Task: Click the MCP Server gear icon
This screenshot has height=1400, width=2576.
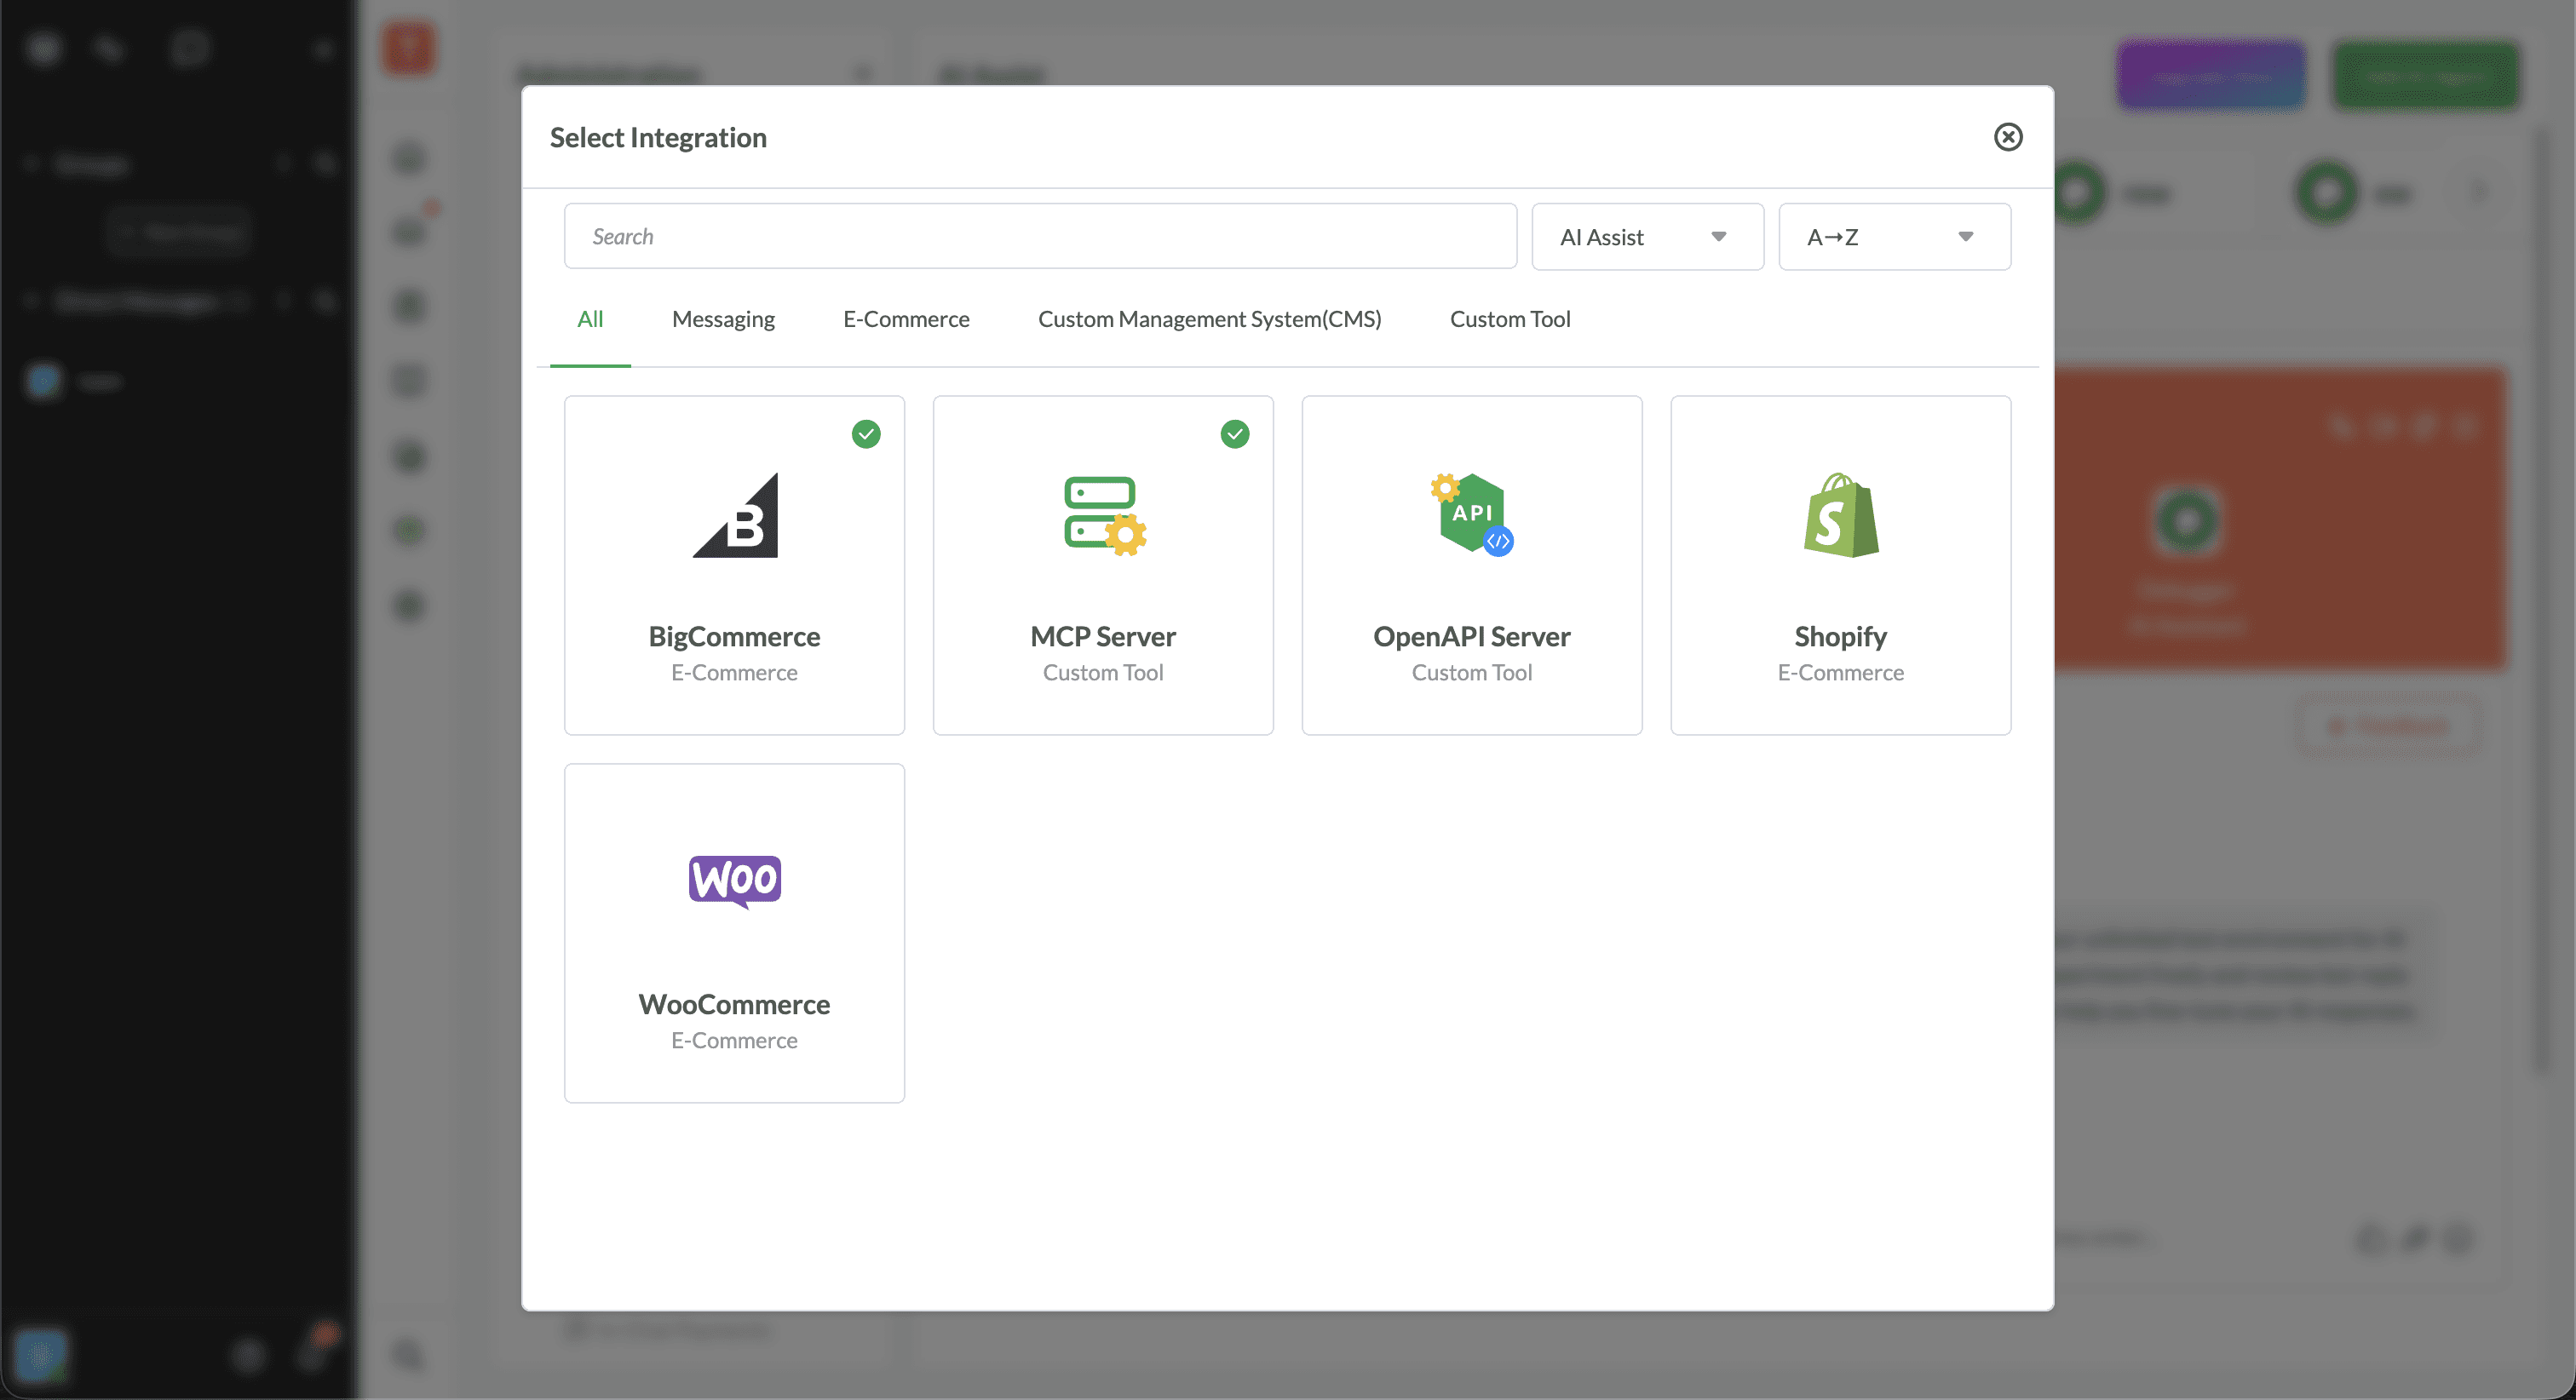Action: click(1125, 535)
